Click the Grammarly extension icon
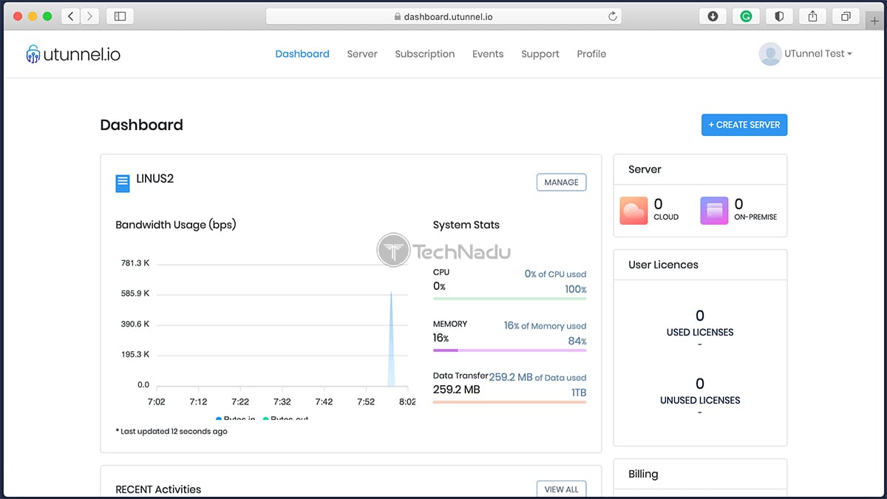The width and height of the screenshot is (887, 499). click(746, 16)
